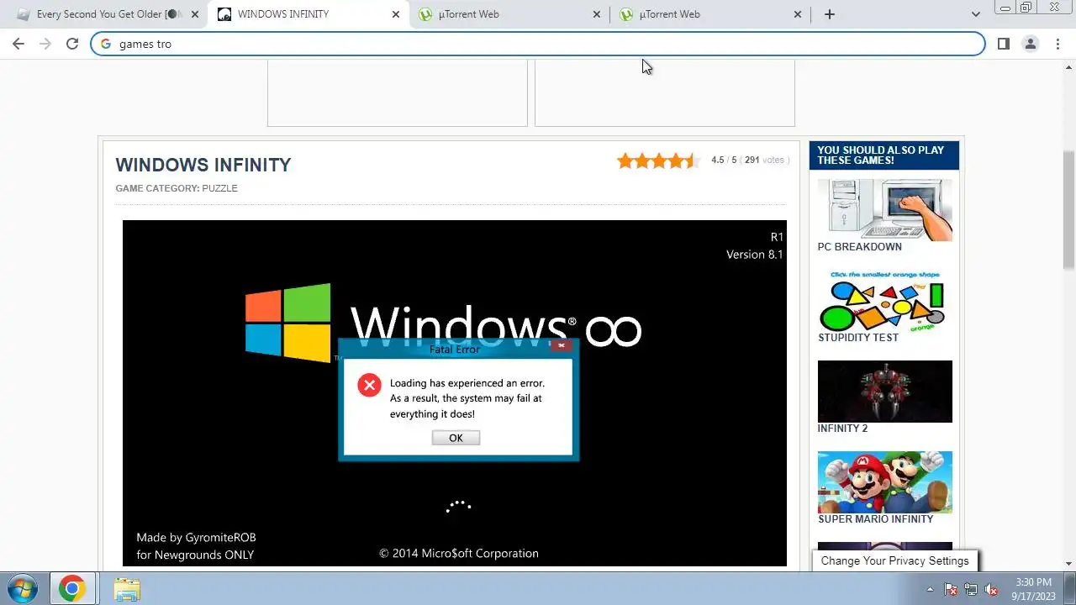Click '© 2014 Micro$oft Corporation' text

(x=459, y=554)
